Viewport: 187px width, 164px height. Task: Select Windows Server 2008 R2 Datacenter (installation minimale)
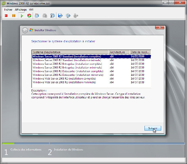(92, 75)
